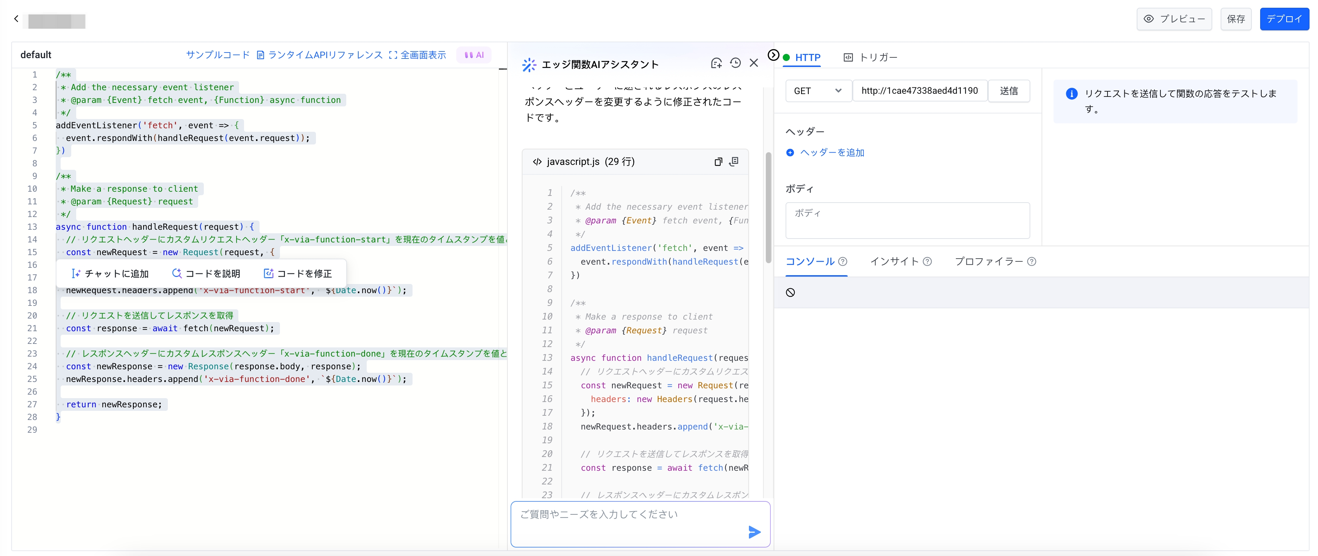Click コードを修正 in the popup toolbar
This screenshot has height=556, width=1318.
coord(298,274)
